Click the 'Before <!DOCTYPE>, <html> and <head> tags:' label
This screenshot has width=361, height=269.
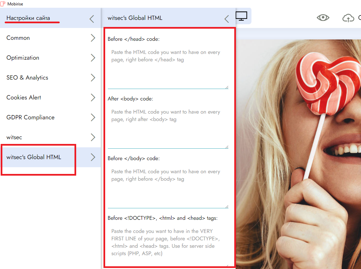click(x=162, y=218)
